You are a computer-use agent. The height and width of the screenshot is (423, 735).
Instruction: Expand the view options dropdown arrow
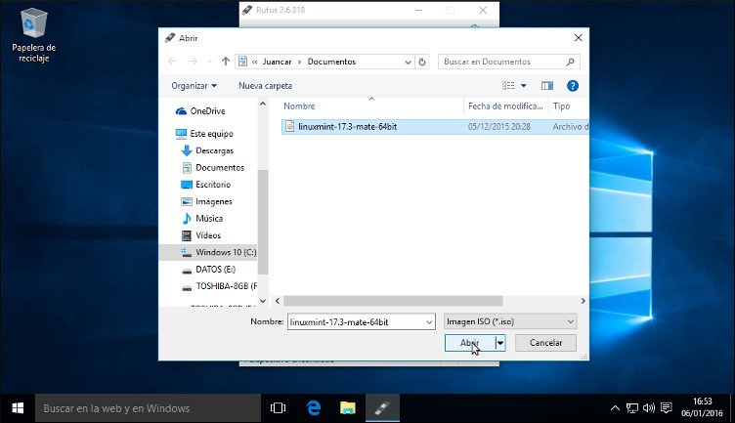pyautogui.click(x=524, y=86)
